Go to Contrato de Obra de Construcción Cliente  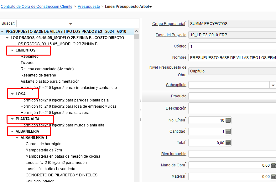point(37,7)
